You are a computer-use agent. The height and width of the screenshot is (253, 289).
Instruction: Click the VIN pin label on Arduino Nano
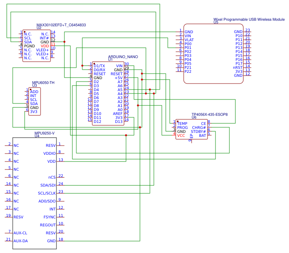point(119,66)
